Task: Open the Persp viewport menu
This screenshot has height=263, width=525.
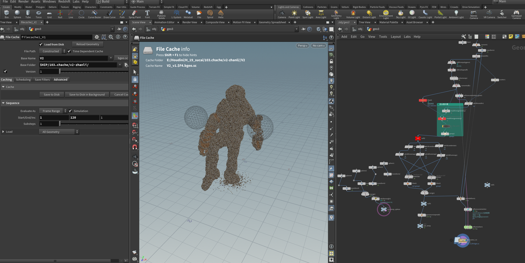Action: pyautogui.click(x=302, y=46)
